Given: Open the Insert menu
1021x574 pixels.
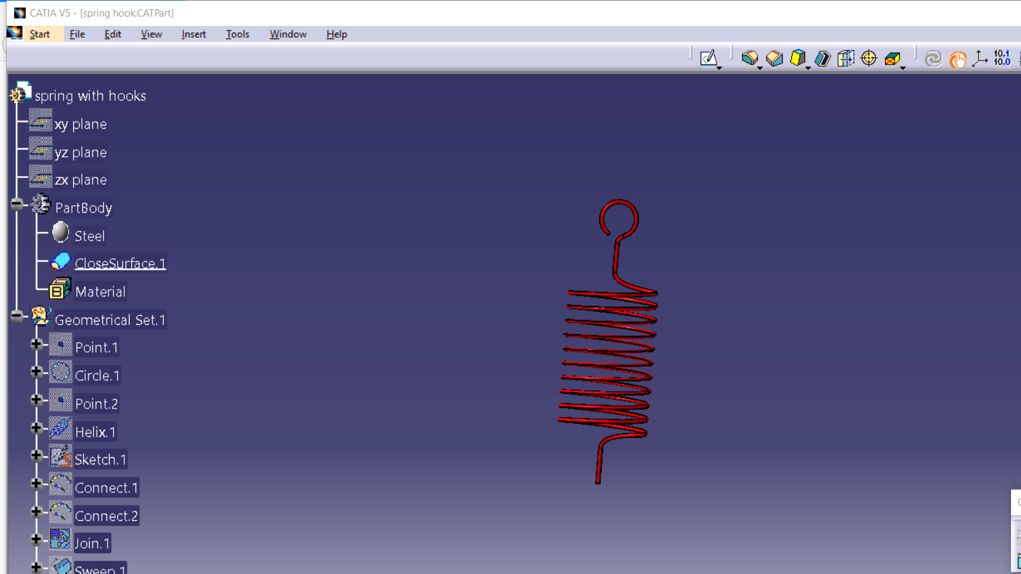Looking at the screenshot, I should click(x=194, y=34).
